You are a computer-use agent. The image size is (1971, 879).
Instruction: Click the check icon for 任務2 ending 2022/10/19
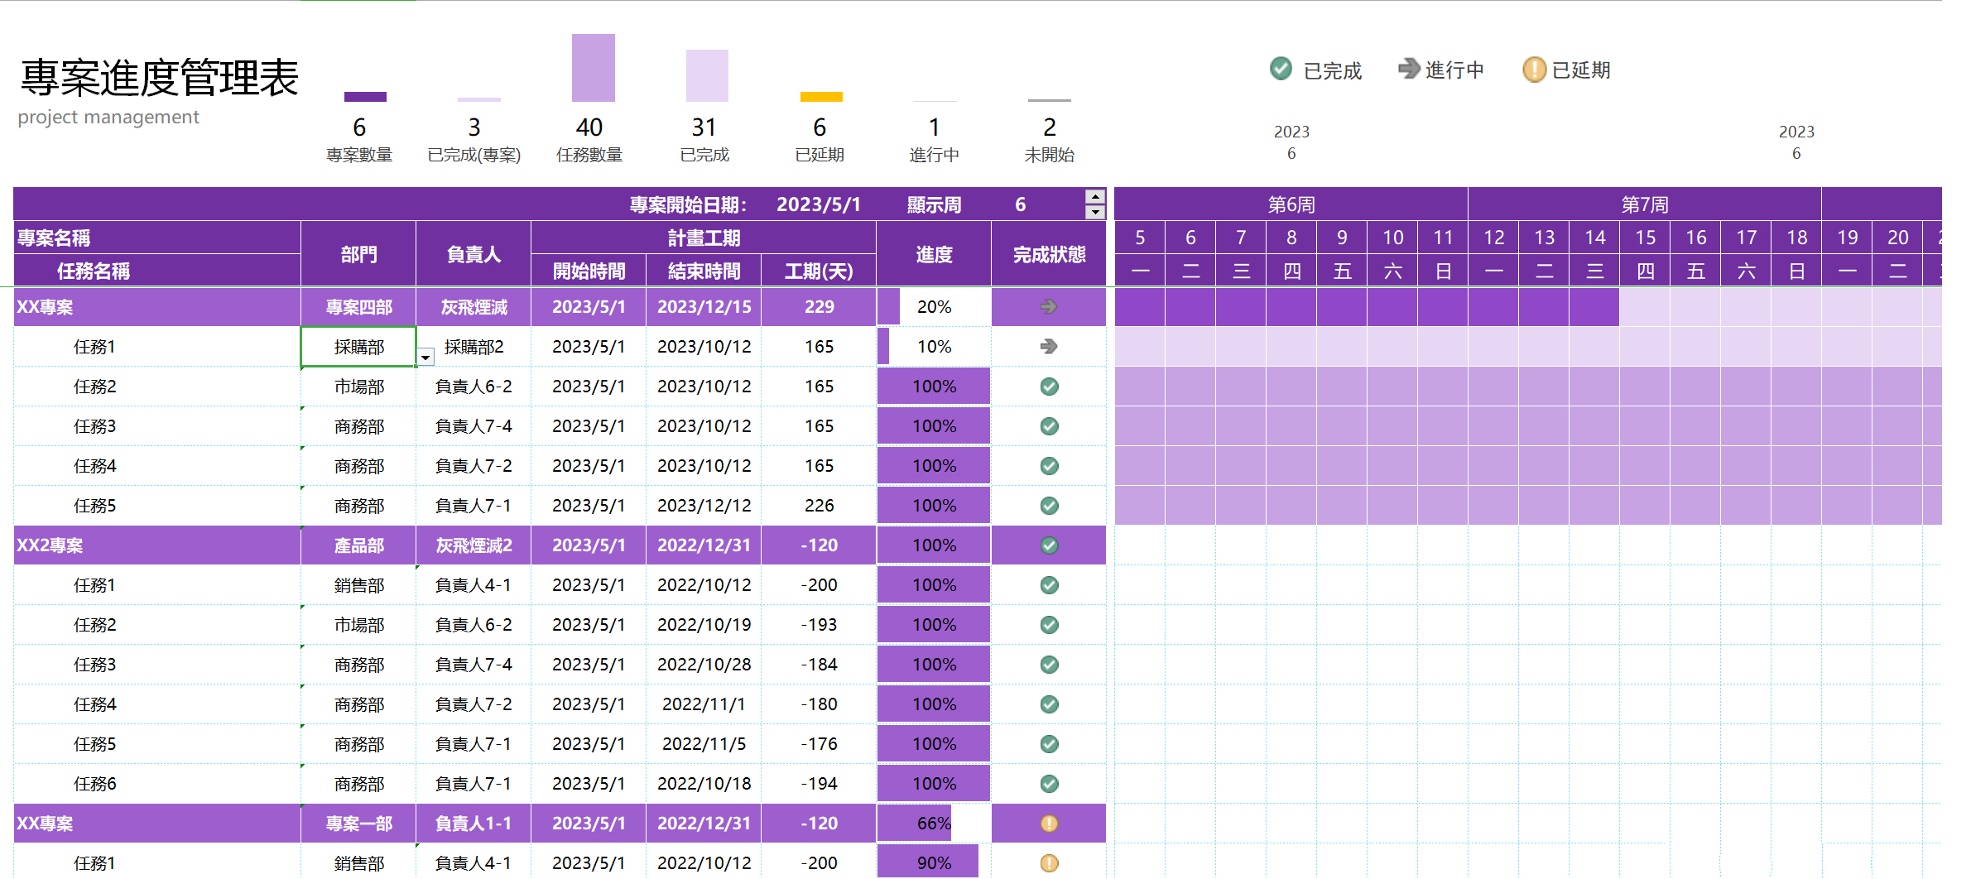(1049, 625)
